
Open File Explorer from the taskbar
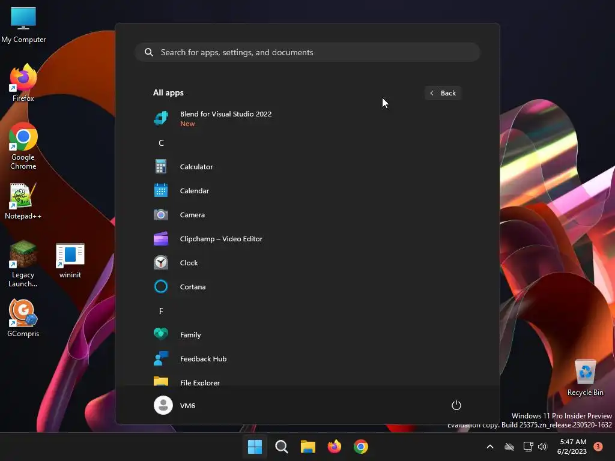[x=308, y=447]
